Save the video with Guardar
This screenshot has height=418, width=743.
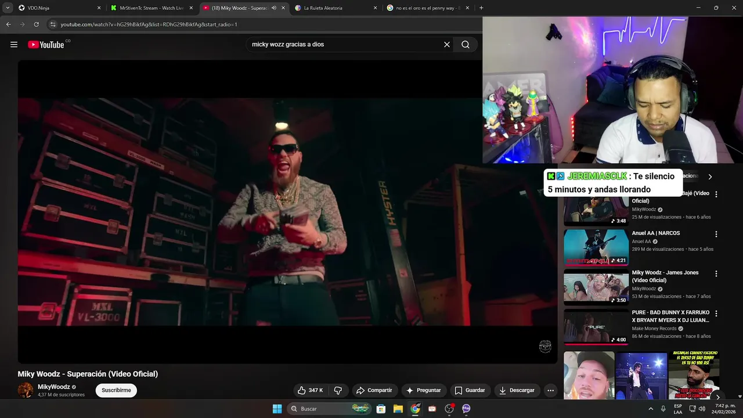470,390
